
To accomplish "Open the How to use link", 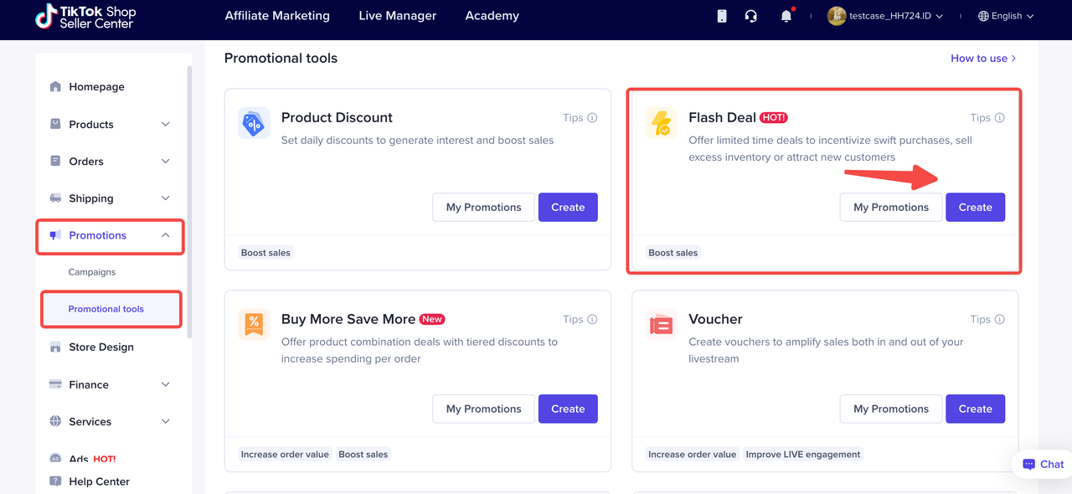I will click(983, 58).
